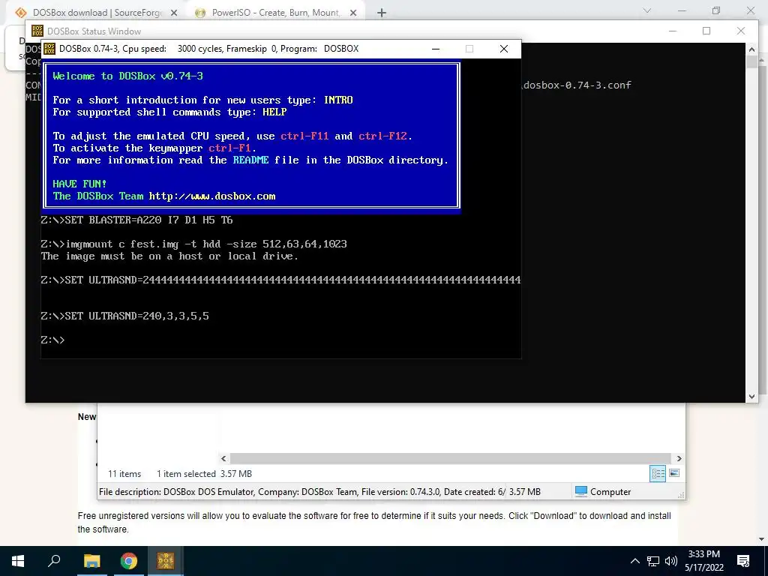Click Explorer horizontal scrollbar left arrow
This screenshot has width=768, height=576.
223,458
